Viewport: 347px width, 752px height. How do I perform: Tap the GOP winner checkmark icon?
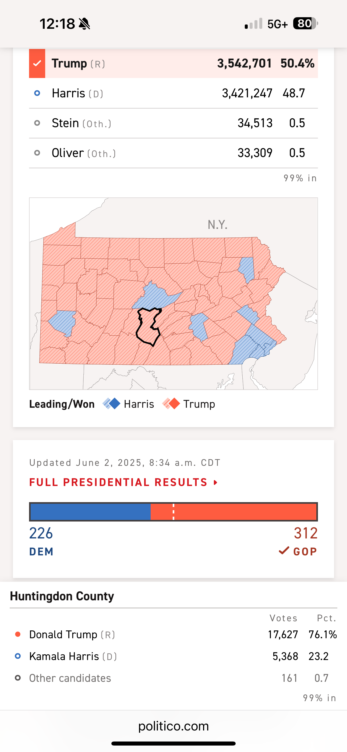point(284,551)
